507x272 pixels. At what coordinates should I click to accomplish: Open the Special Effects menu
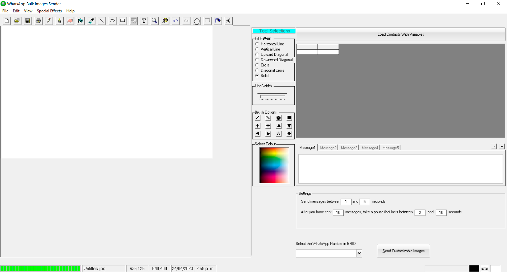tap(49, 11)
